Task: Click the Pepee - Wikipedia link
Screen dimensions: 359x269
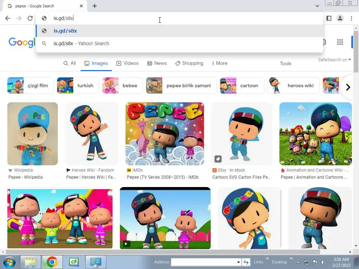Action: pyautogui.click(x=25, y=177)
